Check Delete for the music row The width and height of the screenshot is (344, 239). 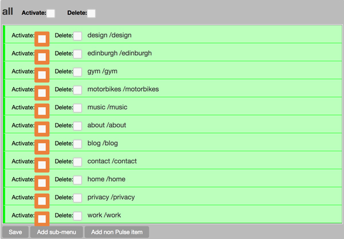(77, 108)
